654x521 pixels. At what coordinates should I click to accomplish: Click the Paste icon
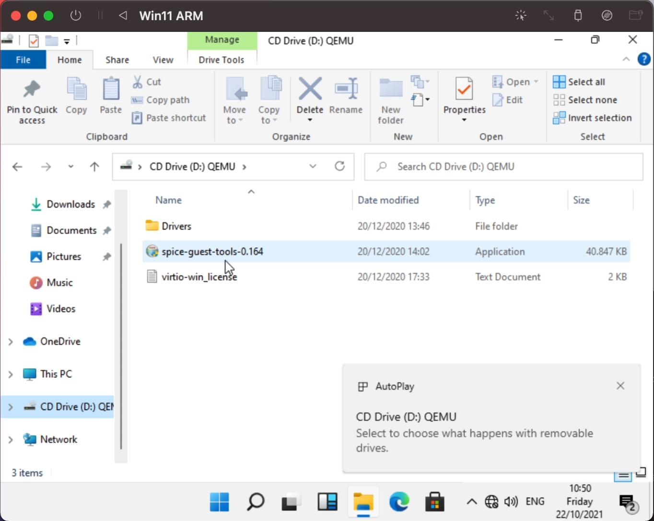coord(110,96)
